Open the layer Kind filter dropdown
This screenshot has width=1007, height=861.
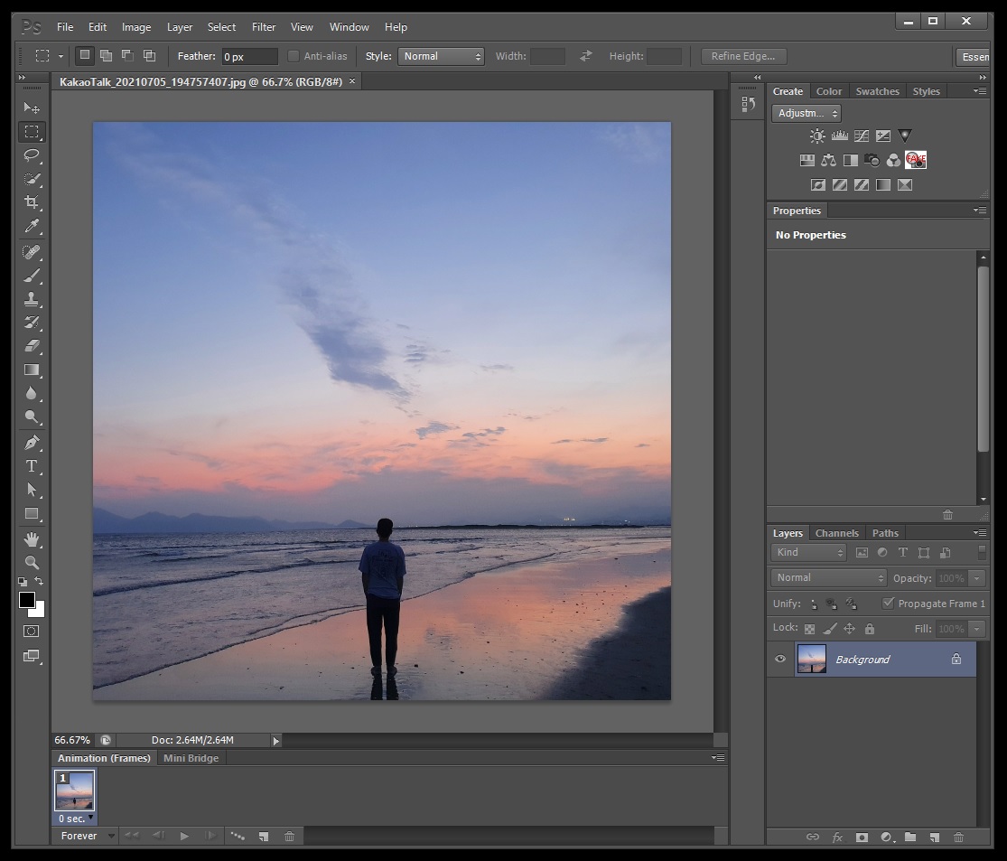(x=808, y=552)
